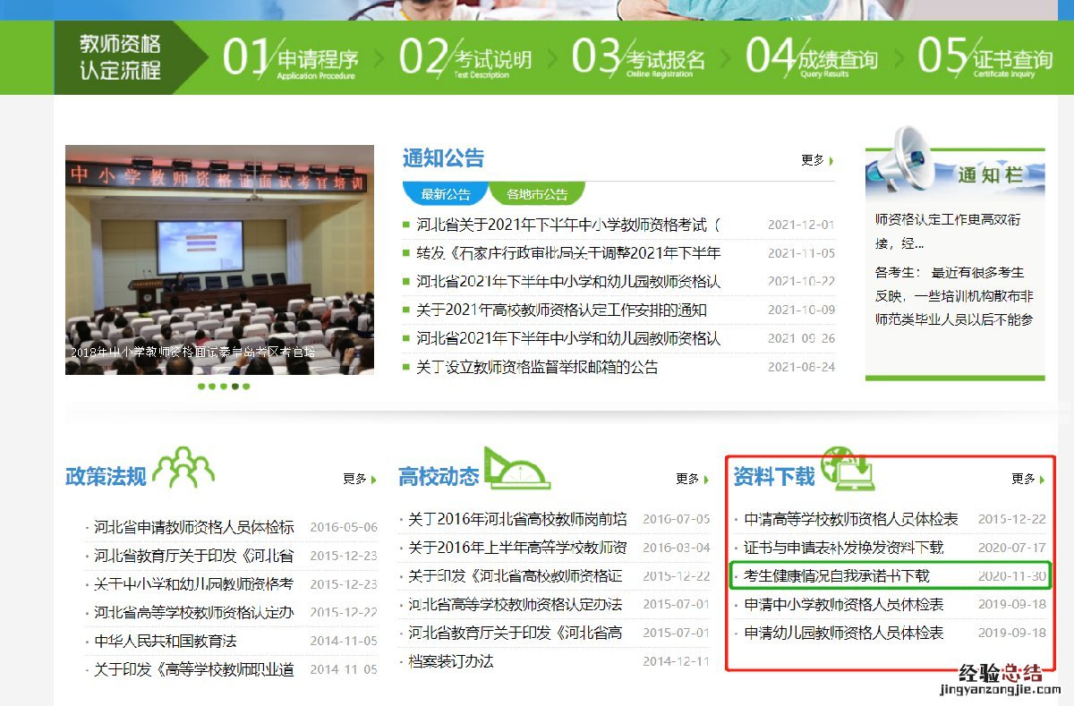Screen dimensions: 1074x706
Task: Open the notice dated 2021-10-22
Action: pyautogui.click(x=568, y=282)
